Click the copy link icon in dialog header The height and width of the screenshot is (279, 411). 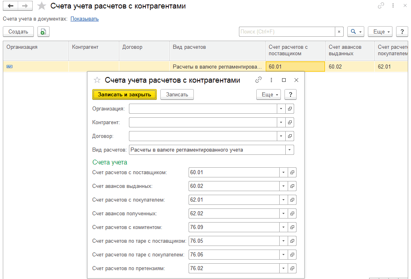click(259, 80)
